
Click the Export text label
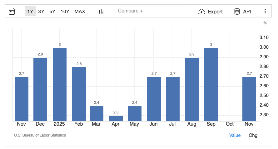click(215, 12)
